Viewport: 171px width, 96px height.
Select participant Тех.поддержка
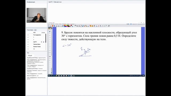[37, 35]
